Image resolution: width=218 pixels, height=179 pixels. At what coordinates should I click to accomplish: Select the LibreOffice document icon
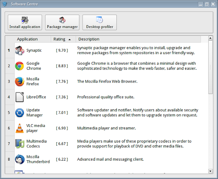click(x=20, y=97)
